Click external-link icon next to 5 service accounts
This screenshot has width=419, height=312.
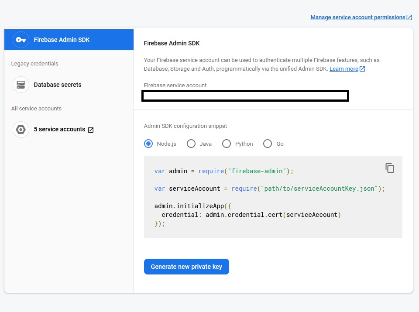[x=91, y=130]
